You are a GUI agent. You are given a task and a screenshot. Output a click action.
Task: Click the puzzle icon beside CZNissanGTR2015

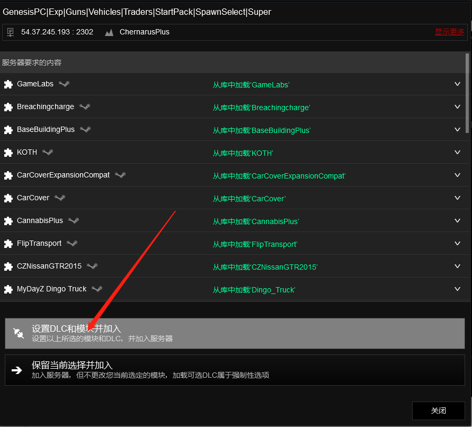(x=8, y=266)
